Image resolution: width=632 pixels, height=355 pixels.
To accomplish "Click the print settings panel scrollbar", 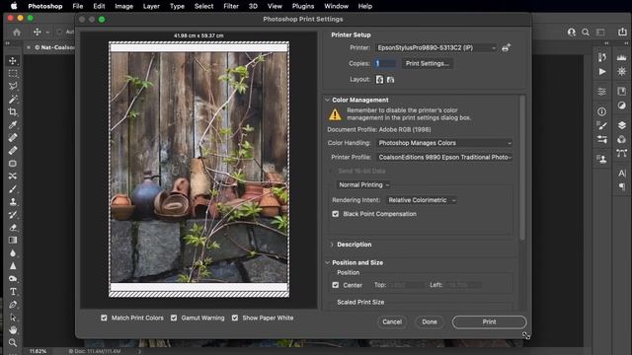I will coord(522,168).
